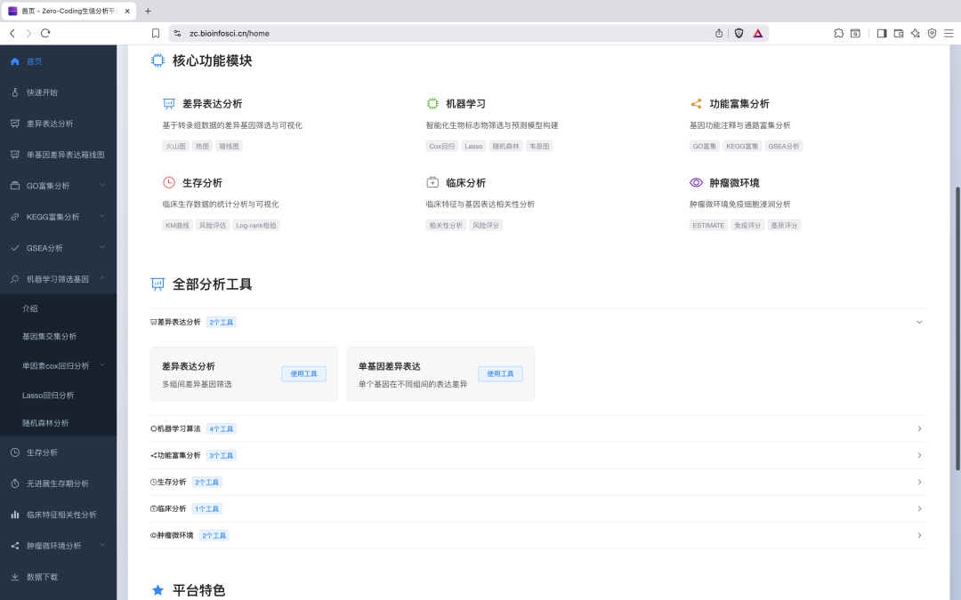Click the 机器学习 chip icon in core modules
This screenshot has height=600, width=961.
click(x=432, y=104)
